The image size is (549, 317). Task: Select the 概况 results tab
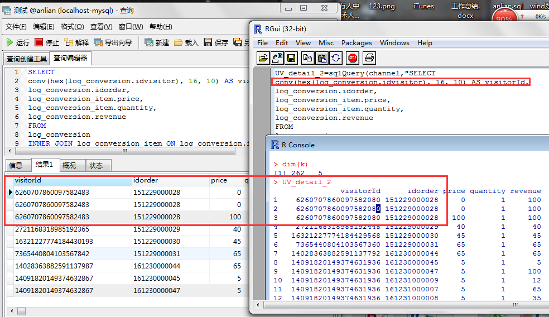click(70, 166)
